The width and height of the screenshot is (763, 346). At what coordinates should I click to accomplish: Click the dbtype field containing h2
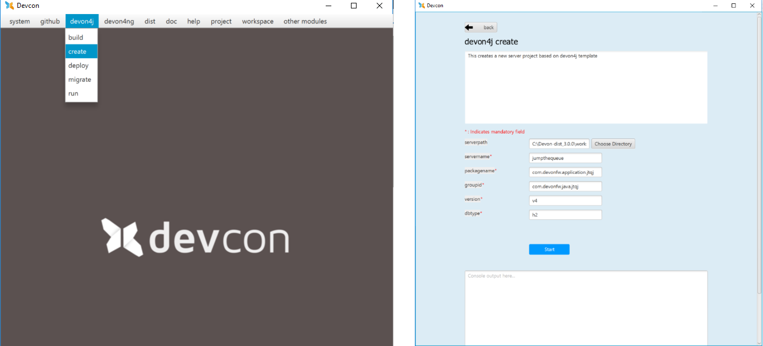pyautogui.click(x=565, y=214)
